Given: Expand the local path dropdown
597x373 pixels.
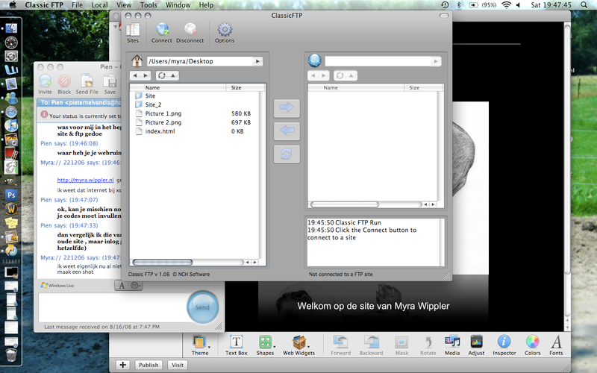Looking at the screenshot, I should (257, 61).
